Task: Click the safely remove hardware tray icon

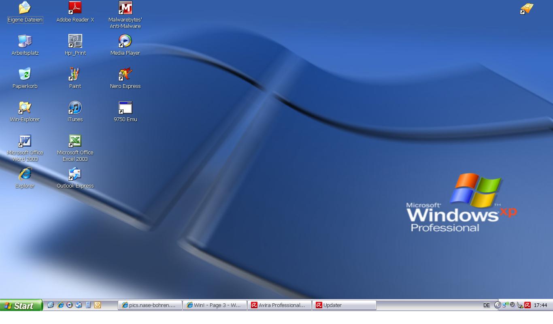Action: pyautogui.click(x=520, y=305)
